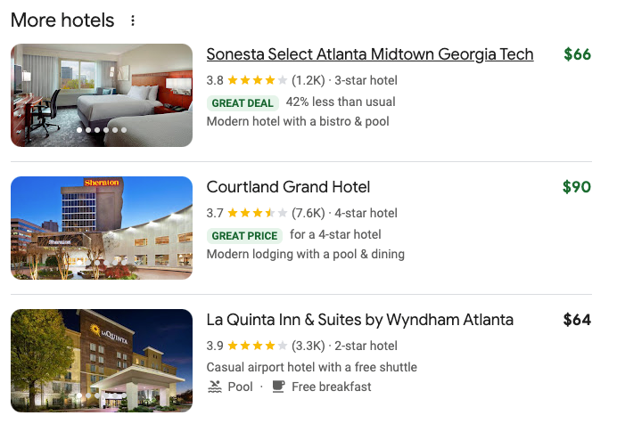View the Courtland Grand Hotel photo
The image size is (617, 432).
pos(102,227)
